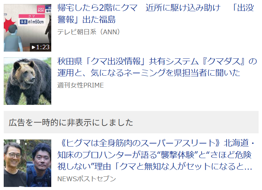Open the two hunters photo thumbnail
The image size is (262, 190).
(27, 163)
